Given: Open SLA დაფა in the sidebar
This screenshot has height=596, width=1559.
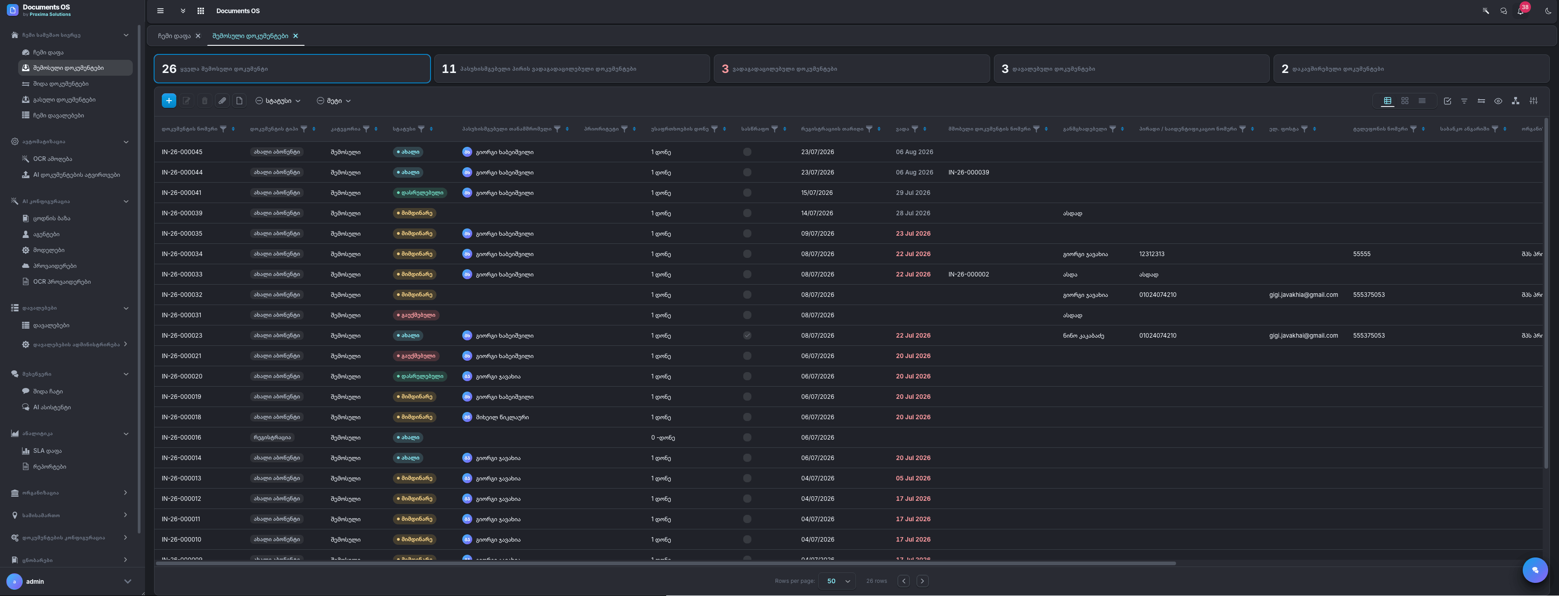Looking at the screenshot, I should (x=47, y=451).
